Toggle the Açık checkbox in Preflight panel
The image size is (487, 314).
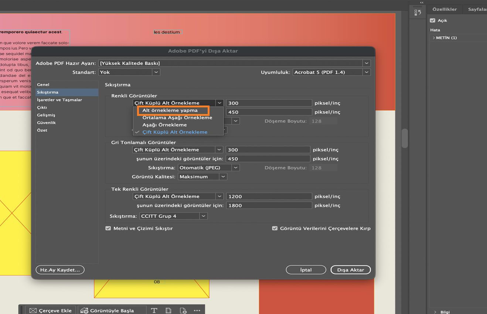(433, 21)
